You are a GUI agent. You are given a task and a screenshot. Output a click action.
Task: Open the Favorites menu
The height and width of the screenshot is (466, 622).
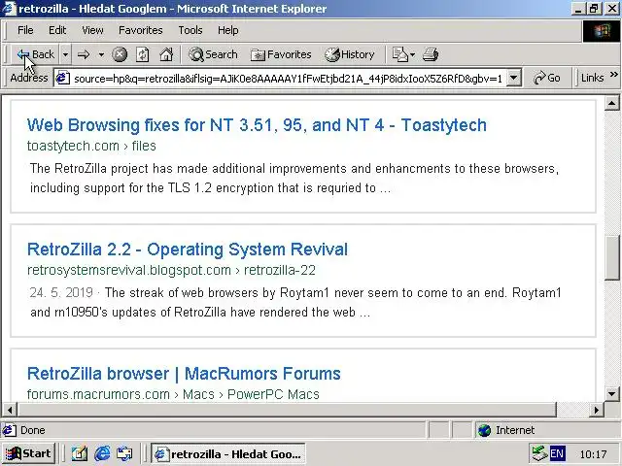coord(140,30)
